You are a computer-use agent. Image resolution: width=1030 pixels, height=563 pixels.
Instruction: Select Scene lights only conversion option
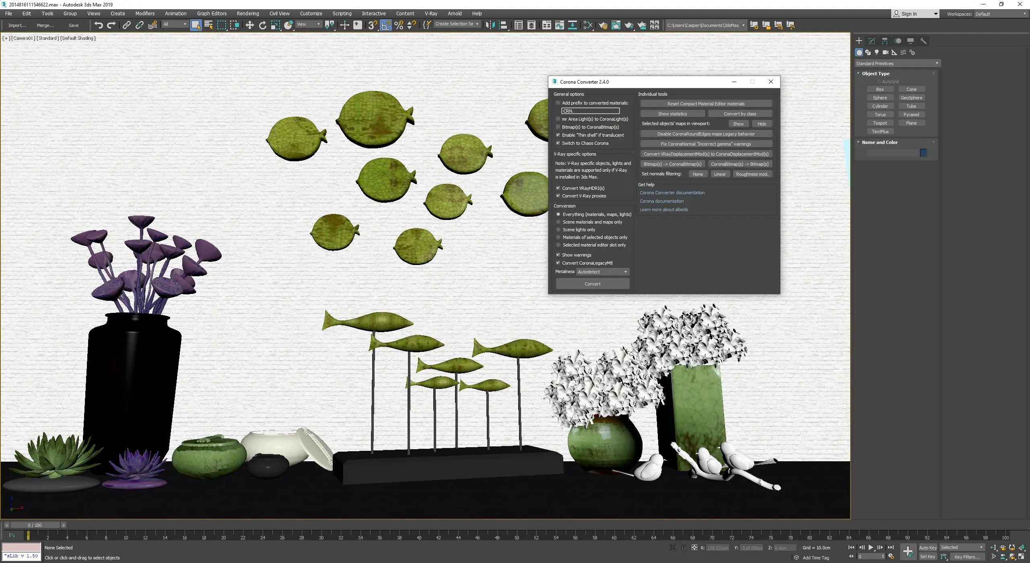tap(558, 230)
